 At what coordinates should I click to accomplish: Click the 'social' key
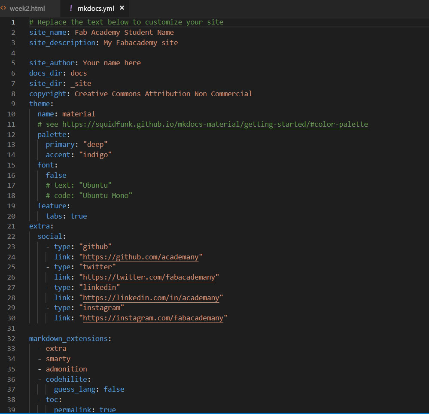click(50, 236)
